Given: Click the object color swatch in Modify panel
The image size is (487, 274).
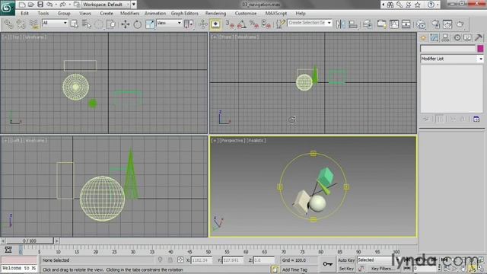Looking at the screenshot, I should click(x=480, y=49).
